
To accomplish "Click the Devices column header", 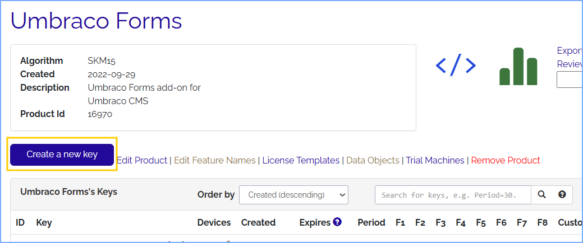I will click(x=214, y=222).
